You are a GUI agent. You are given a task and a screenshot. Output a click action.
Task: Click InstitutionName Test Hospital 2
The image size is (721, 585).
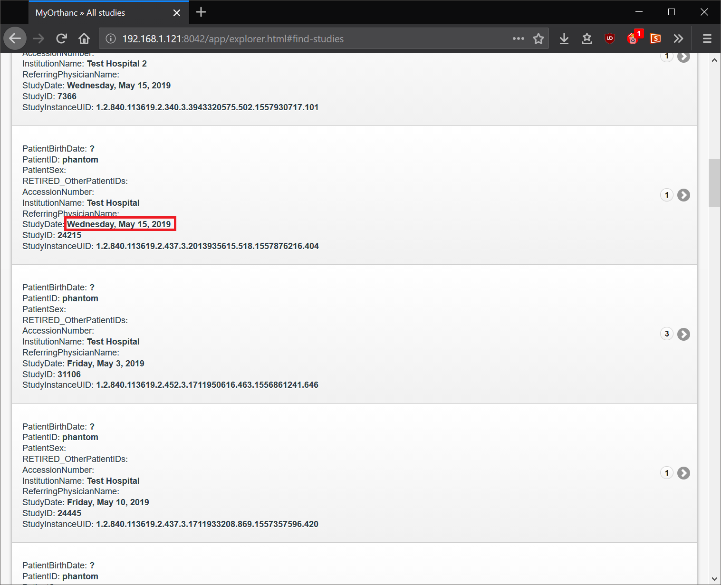[85, 64]
